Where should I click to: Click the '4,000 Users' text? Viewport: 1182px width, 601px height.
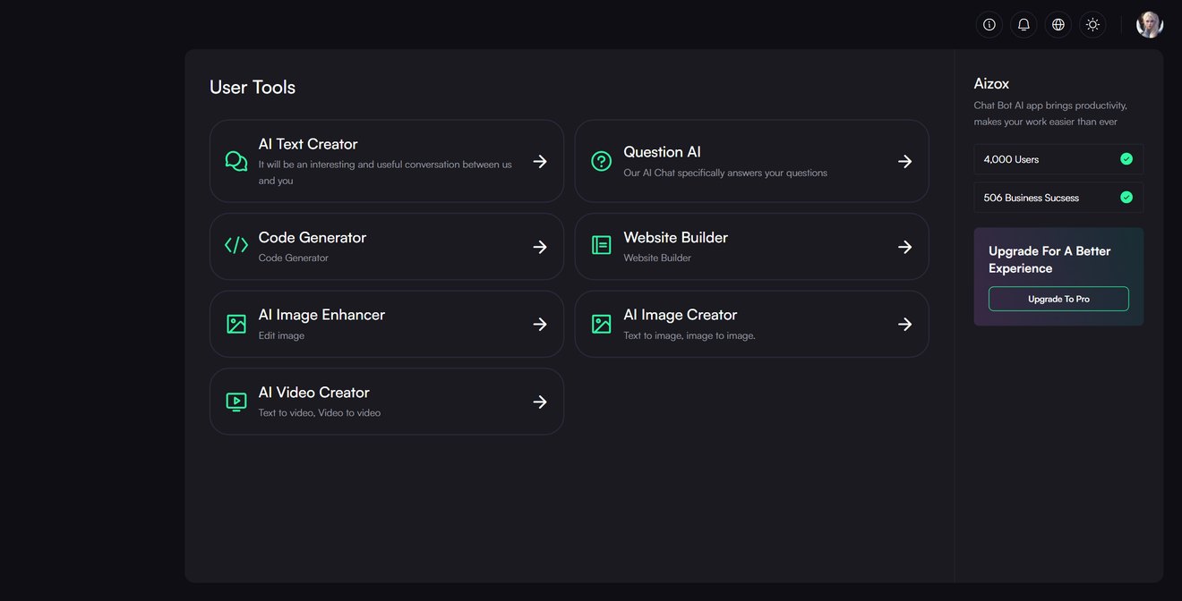coord(1011,159)
